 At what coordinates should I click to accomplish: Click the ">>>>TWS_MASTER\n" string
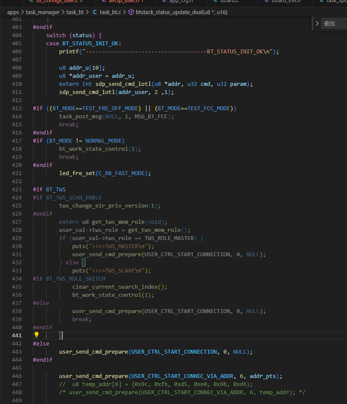tap(118, 246)
